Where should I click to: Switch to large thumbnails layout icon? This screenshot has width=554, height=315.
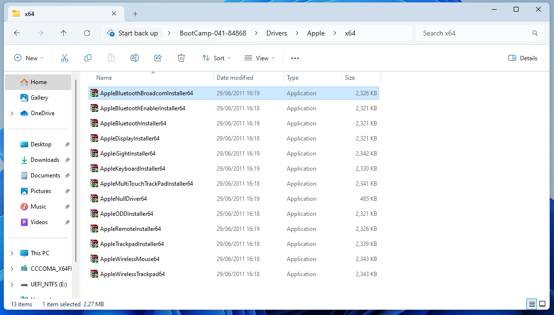pyautogui.click(x=542, y=304)
